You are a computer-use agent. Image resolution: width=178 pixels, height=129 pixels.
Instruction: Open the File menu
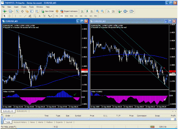(3, 7)
